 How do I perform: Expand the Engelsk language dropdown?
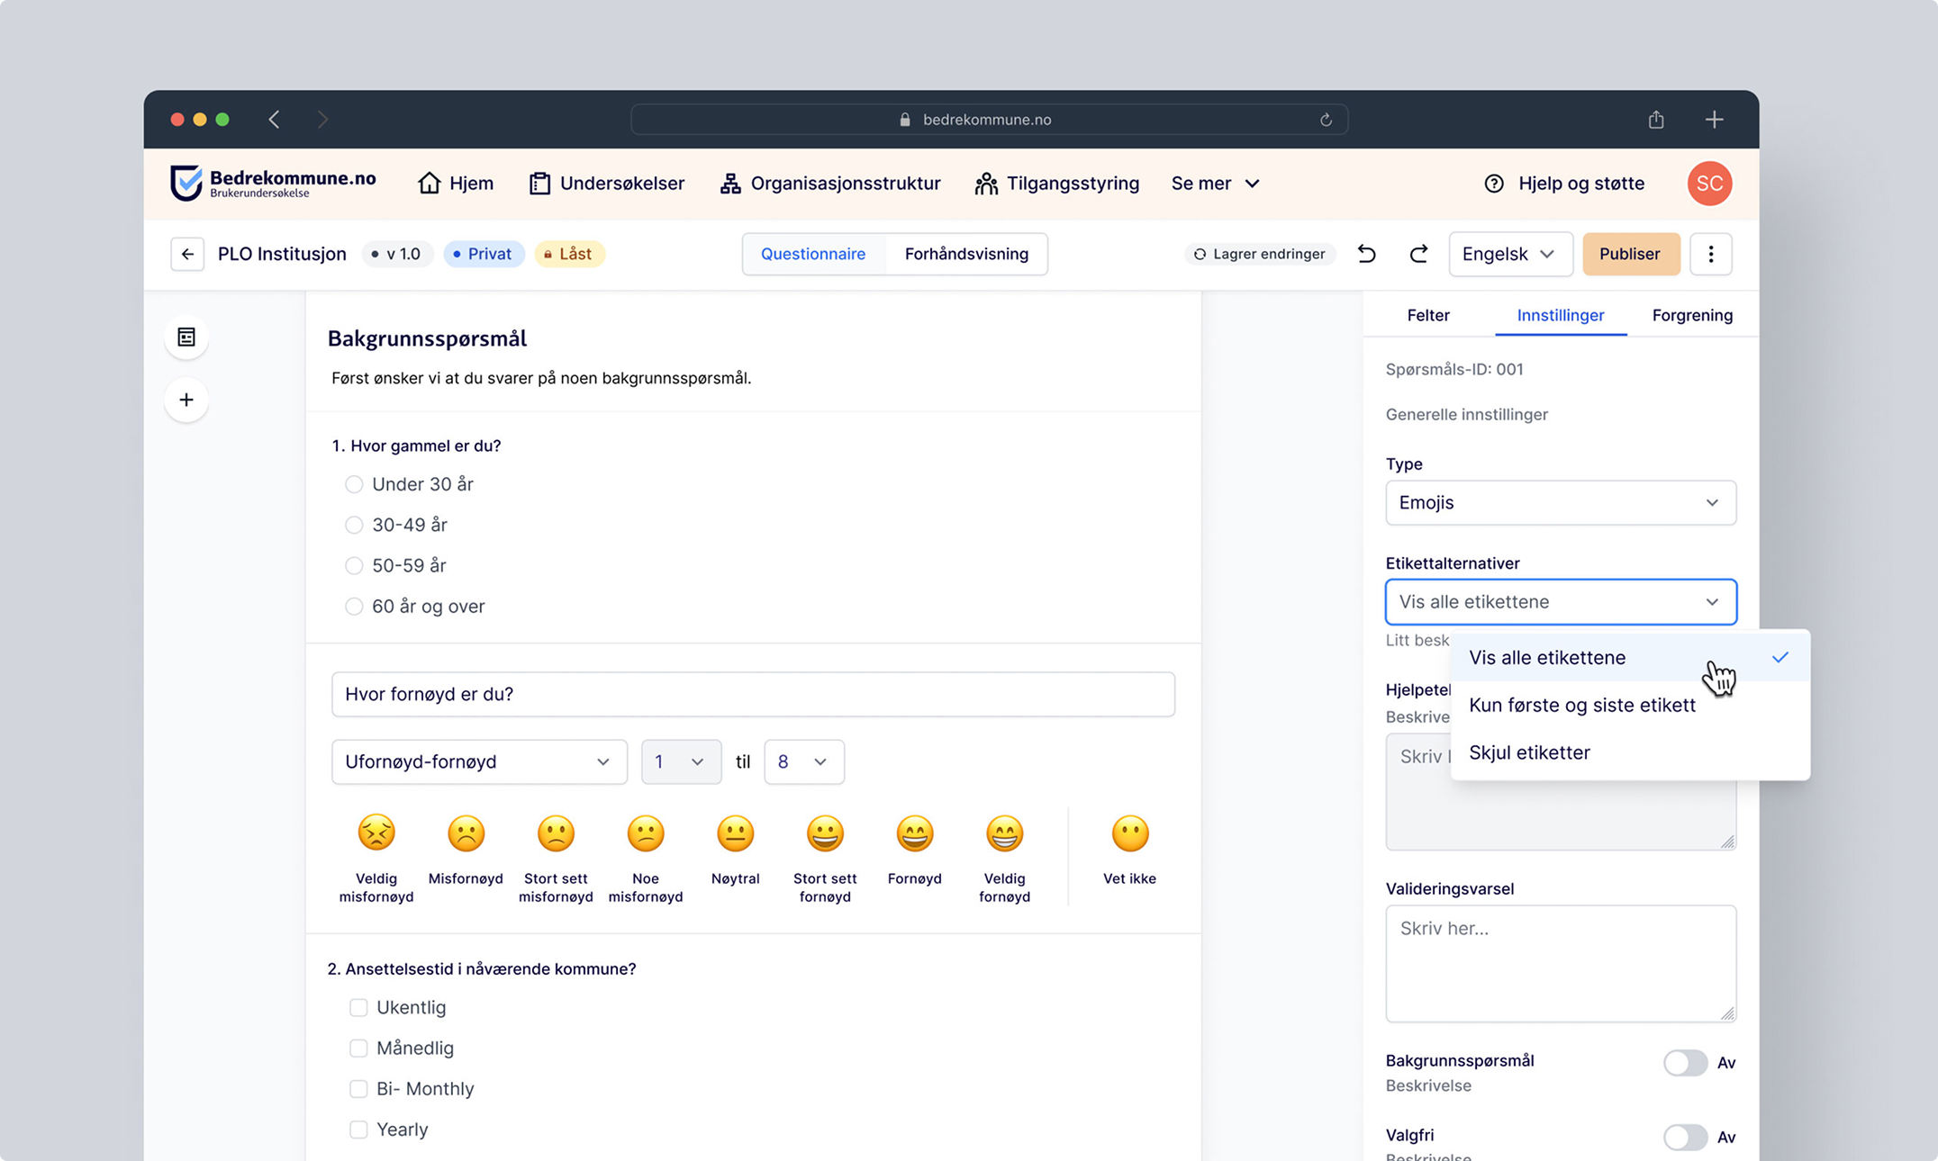tap(1510, 254)
